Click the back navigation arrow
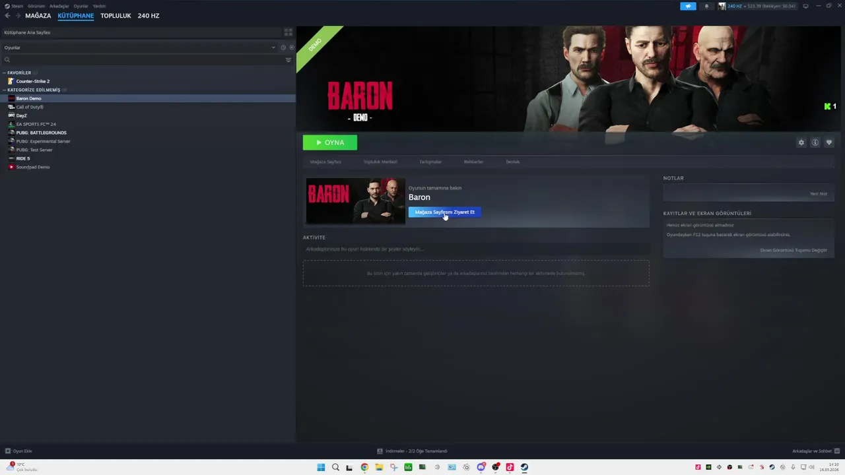Image resolution: width=845 pixels, height=475 pixels. (7, 16)
